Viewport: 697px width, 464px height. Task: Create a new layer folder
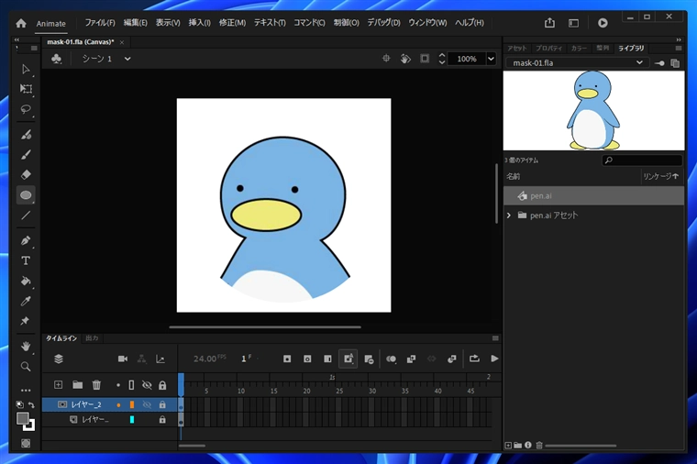pyautogui.click(x=77, y=385)
